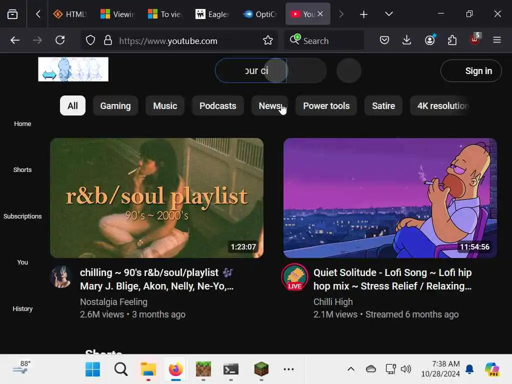The width and height of the screenshot is (512, 384).
Task: Reload the YouTube page
Action: [60, 40]
